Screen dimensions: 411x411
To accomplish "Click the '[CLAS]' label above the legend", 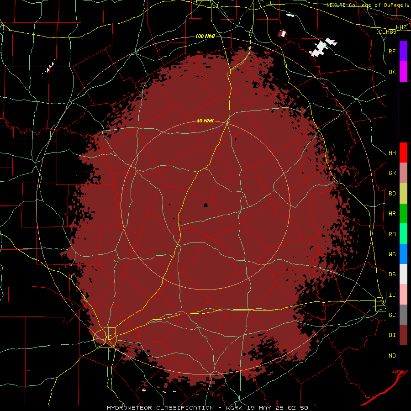I will 386,32.
